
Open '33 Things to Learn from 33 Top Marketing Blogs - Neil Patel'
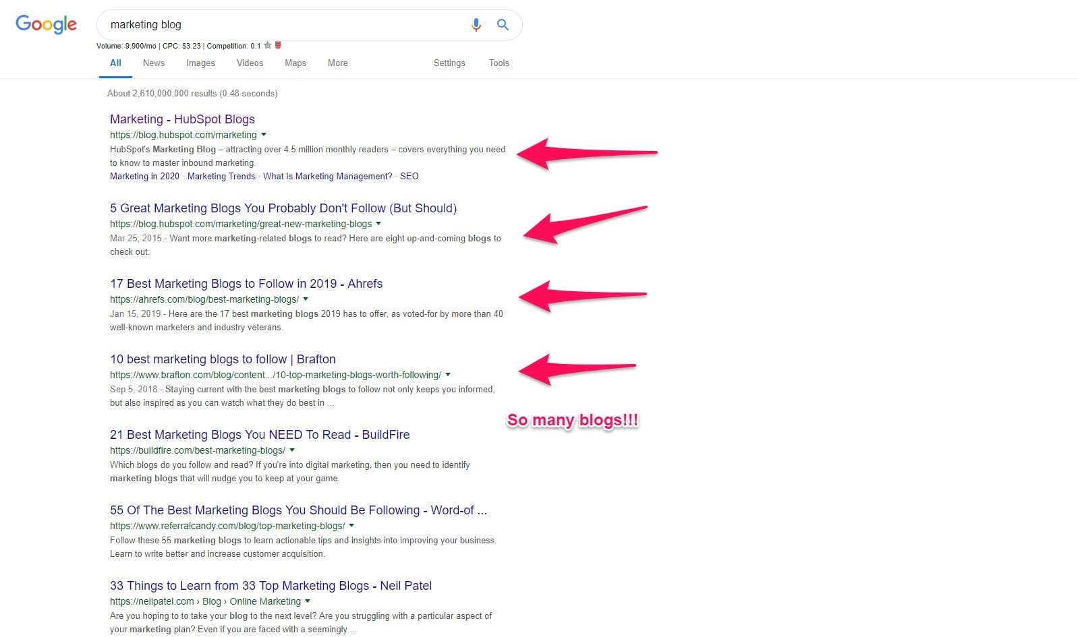tap(271, 586)
